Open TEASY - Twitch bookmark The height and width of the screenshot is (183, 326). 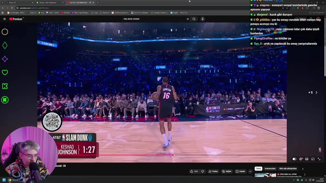coord(53,12)
